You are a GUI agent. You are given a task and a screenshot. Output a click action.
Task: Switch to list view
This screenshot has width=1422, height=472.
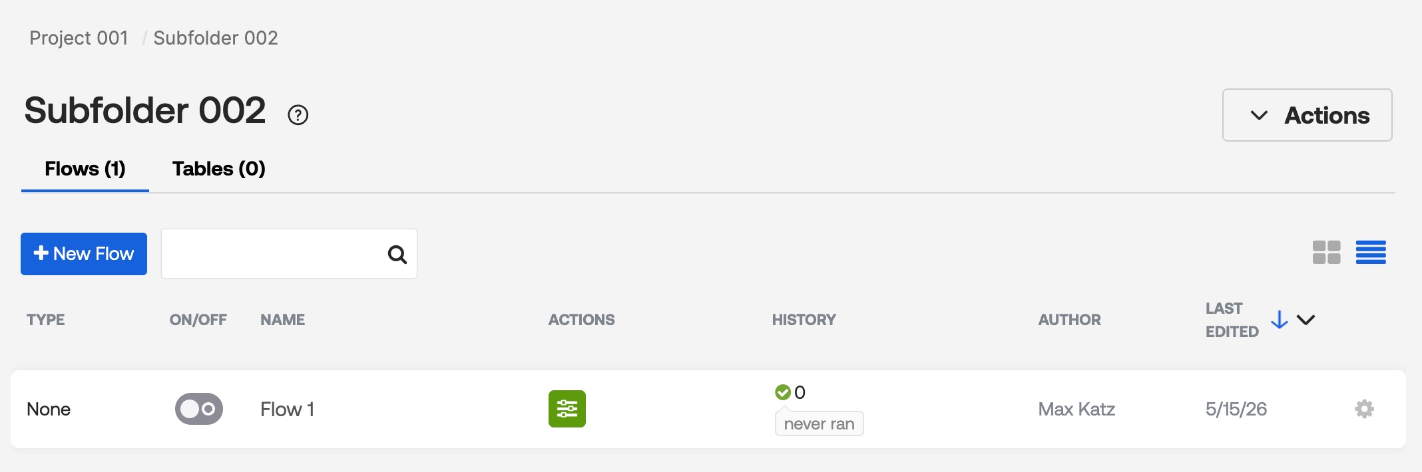coord(1371,253)
